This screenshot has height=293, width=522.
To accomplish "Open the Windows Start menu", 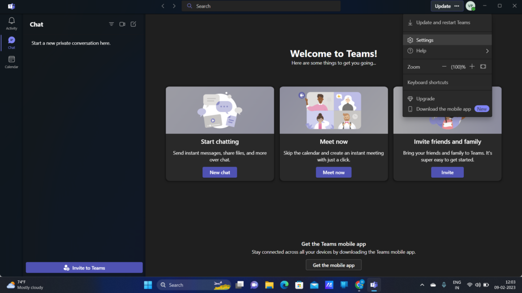I will [x=148, y=285].
